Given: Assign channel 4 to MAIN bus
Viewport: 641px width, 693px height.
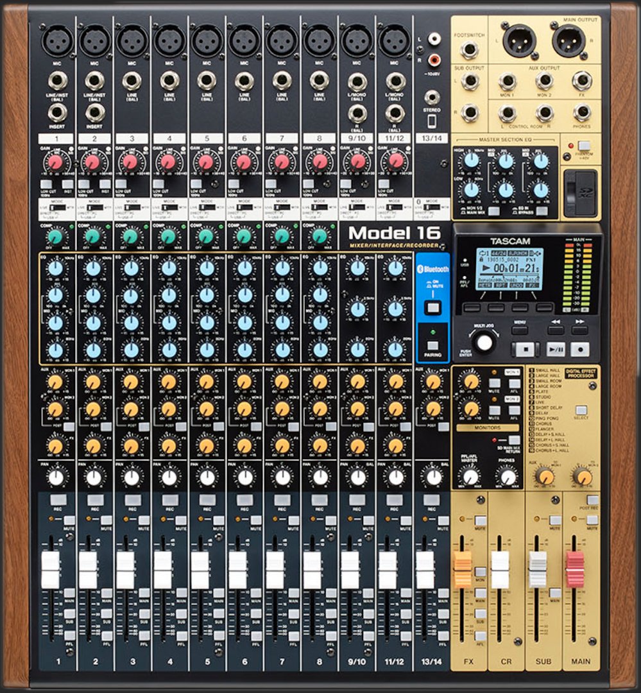Looking at the screenshot, I should click(x=182, y=593).
